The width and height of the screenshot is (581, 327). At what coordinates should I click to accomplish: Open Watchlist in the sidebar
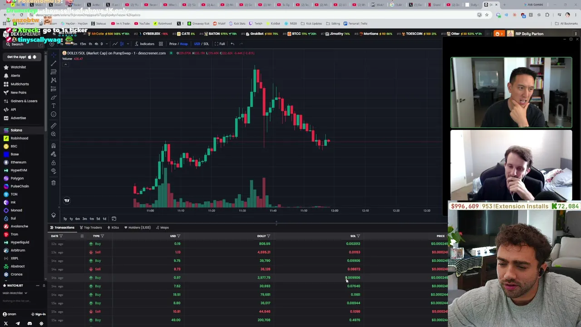[x=18, y=67]
